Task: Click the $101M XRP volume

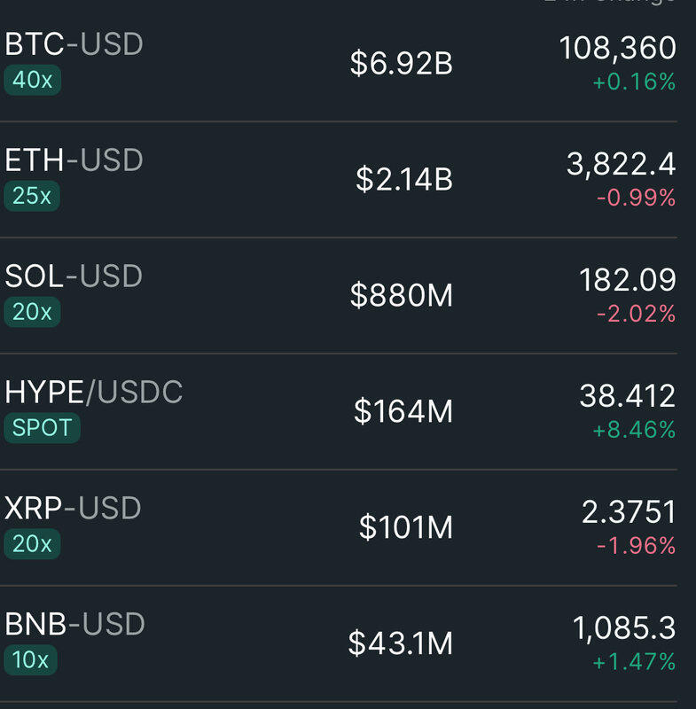Action: 405,528
